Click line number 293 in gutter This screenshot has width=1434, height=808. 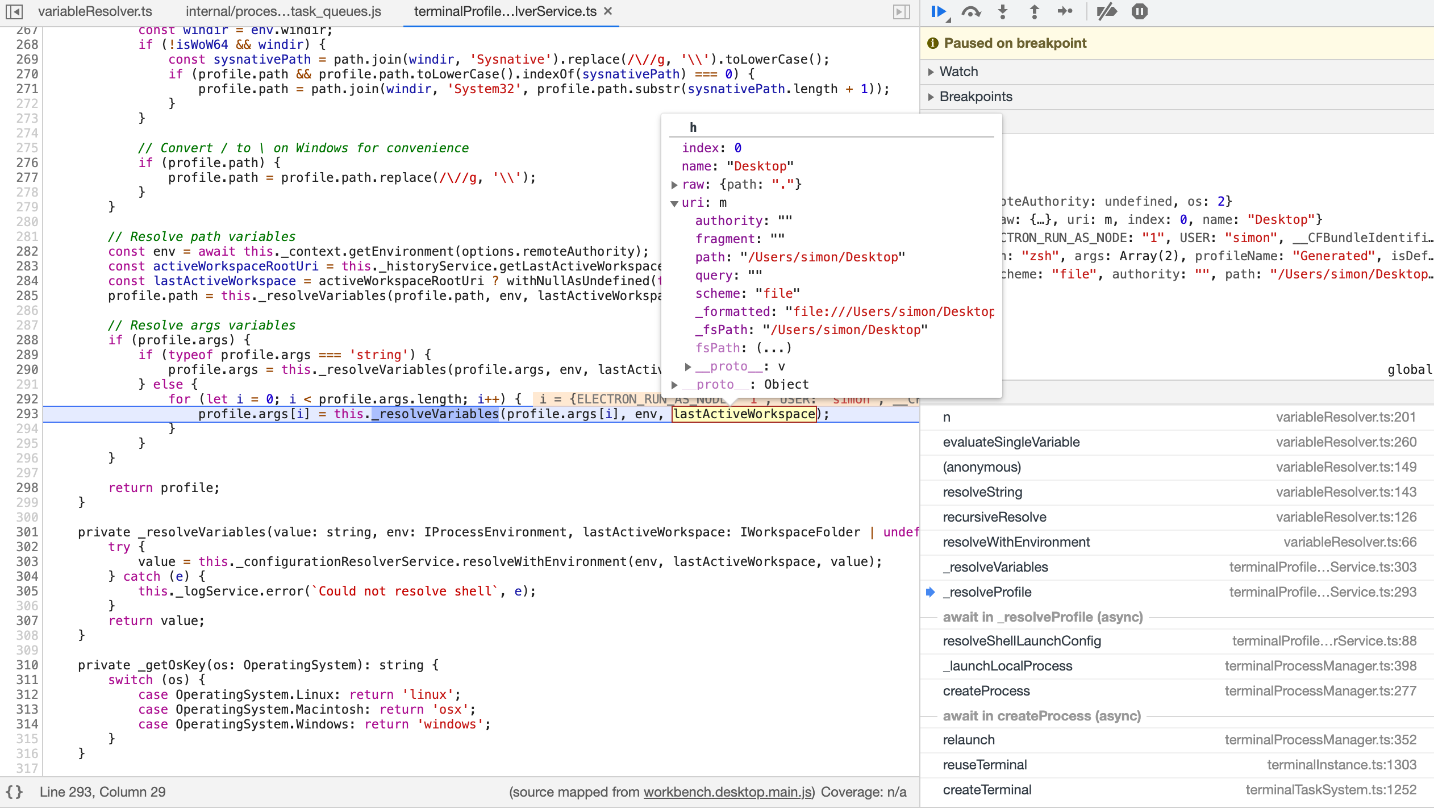point(27,414)
